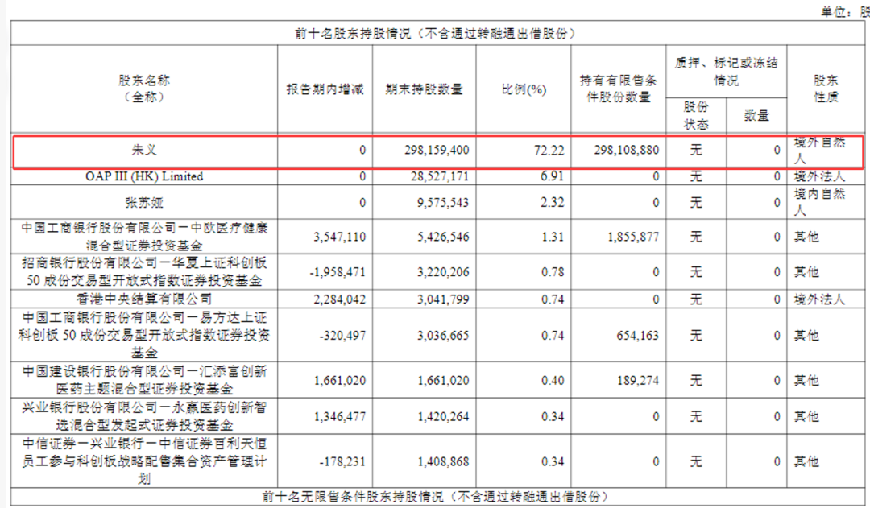This screenshot has width=870, height=508.
Task: Click the shareholder name 朱义
Action: click(x=144, y=150)
